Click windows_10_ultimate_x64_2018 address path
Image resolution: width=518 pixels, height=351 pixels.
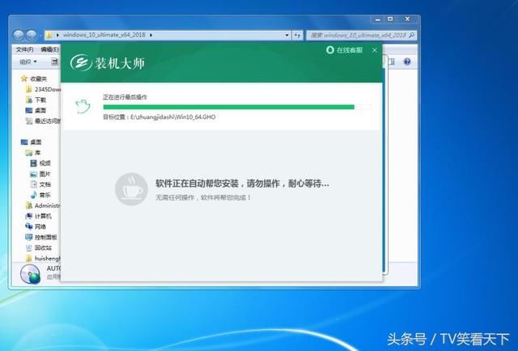pos(104,35)
